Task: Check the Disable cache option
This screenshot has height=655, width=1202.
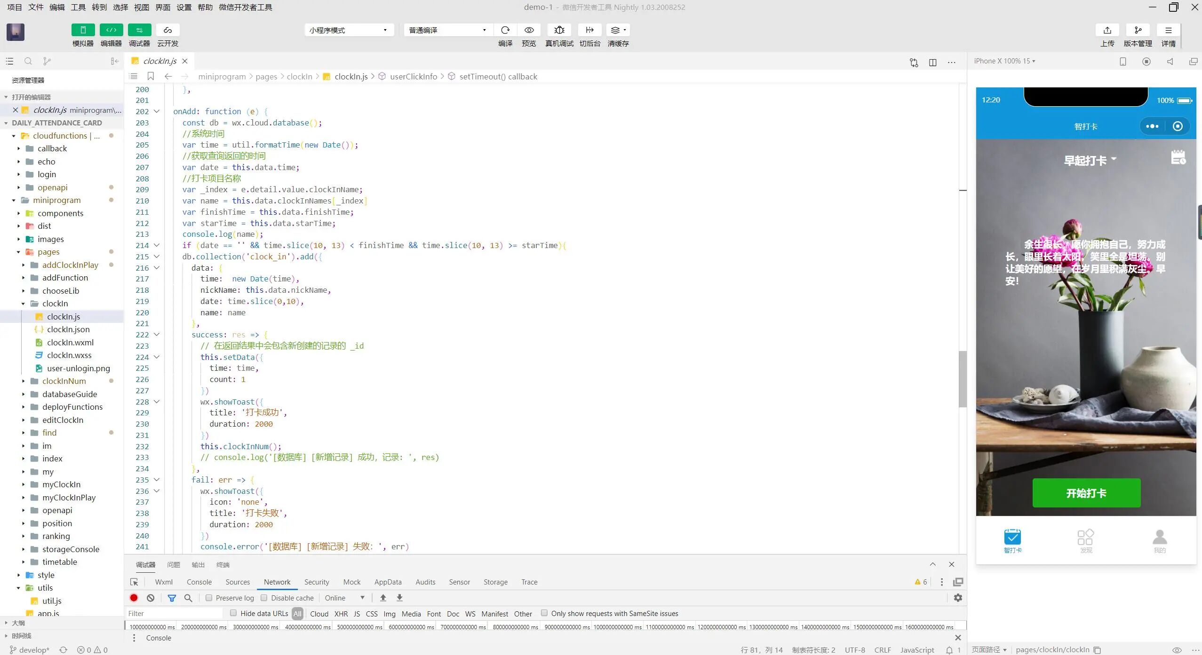Action: coord(264,598)
